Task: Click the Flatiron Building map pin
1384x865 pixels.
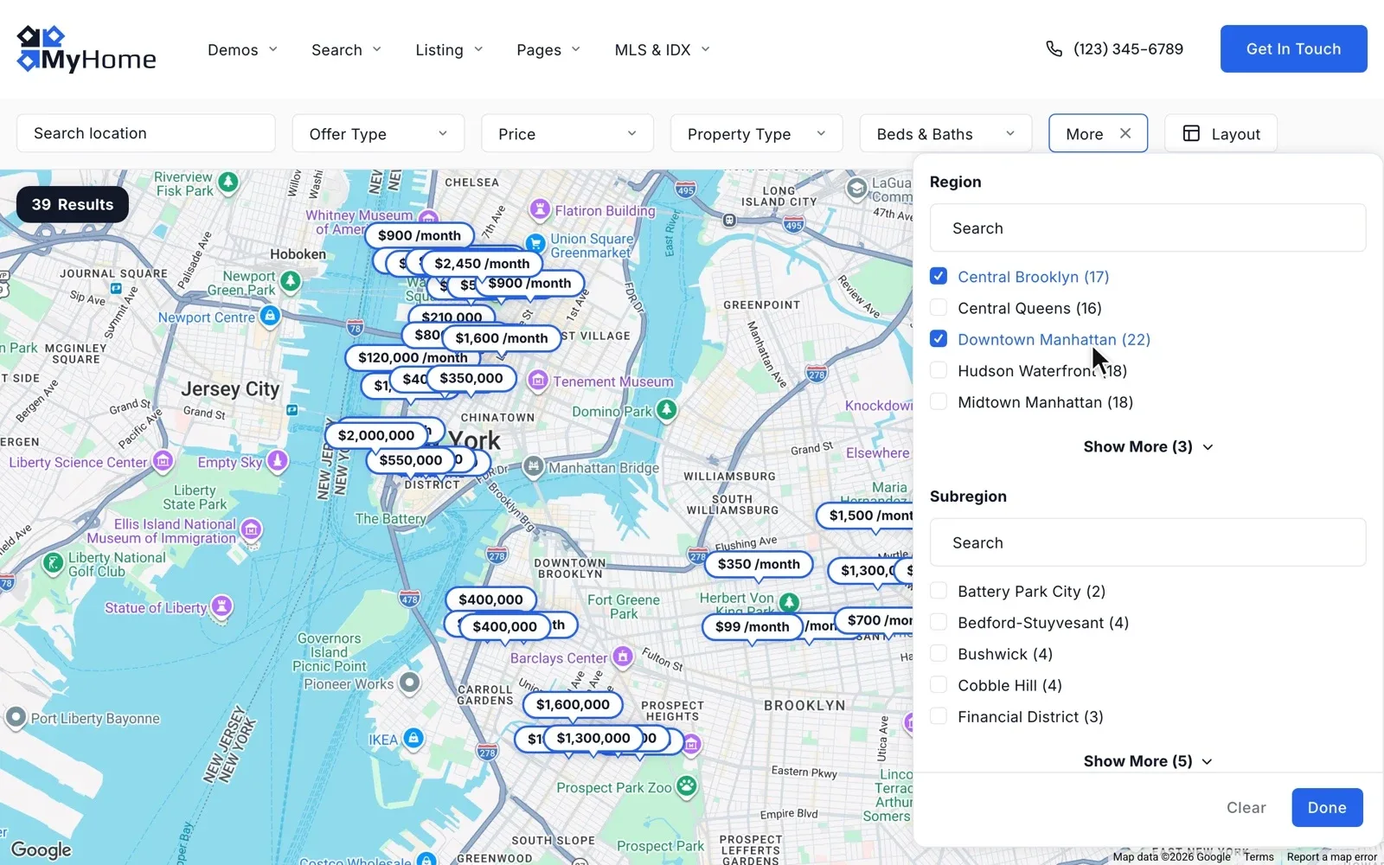Action: (541, 209)
